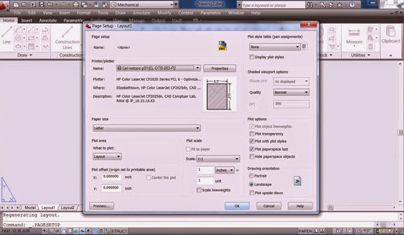Open the Modify menu
This screenshot has width=404, height=235.
164,12
